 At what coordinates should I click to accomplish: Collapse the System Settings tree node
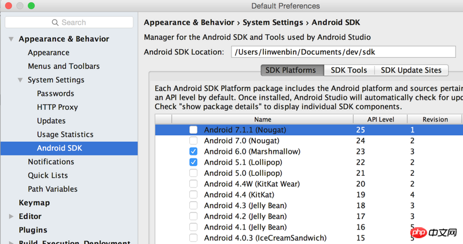pyautogui.click(x=20, y=80)
